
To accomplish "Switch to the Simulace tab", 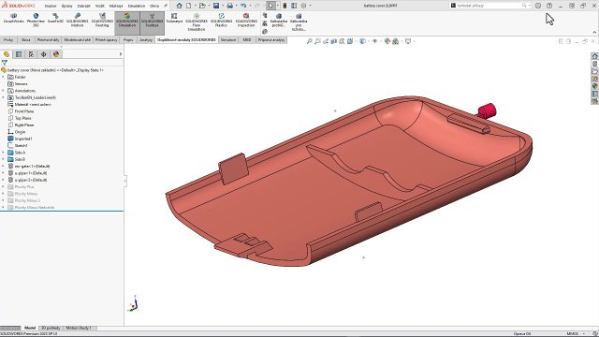I will point(228,39).
